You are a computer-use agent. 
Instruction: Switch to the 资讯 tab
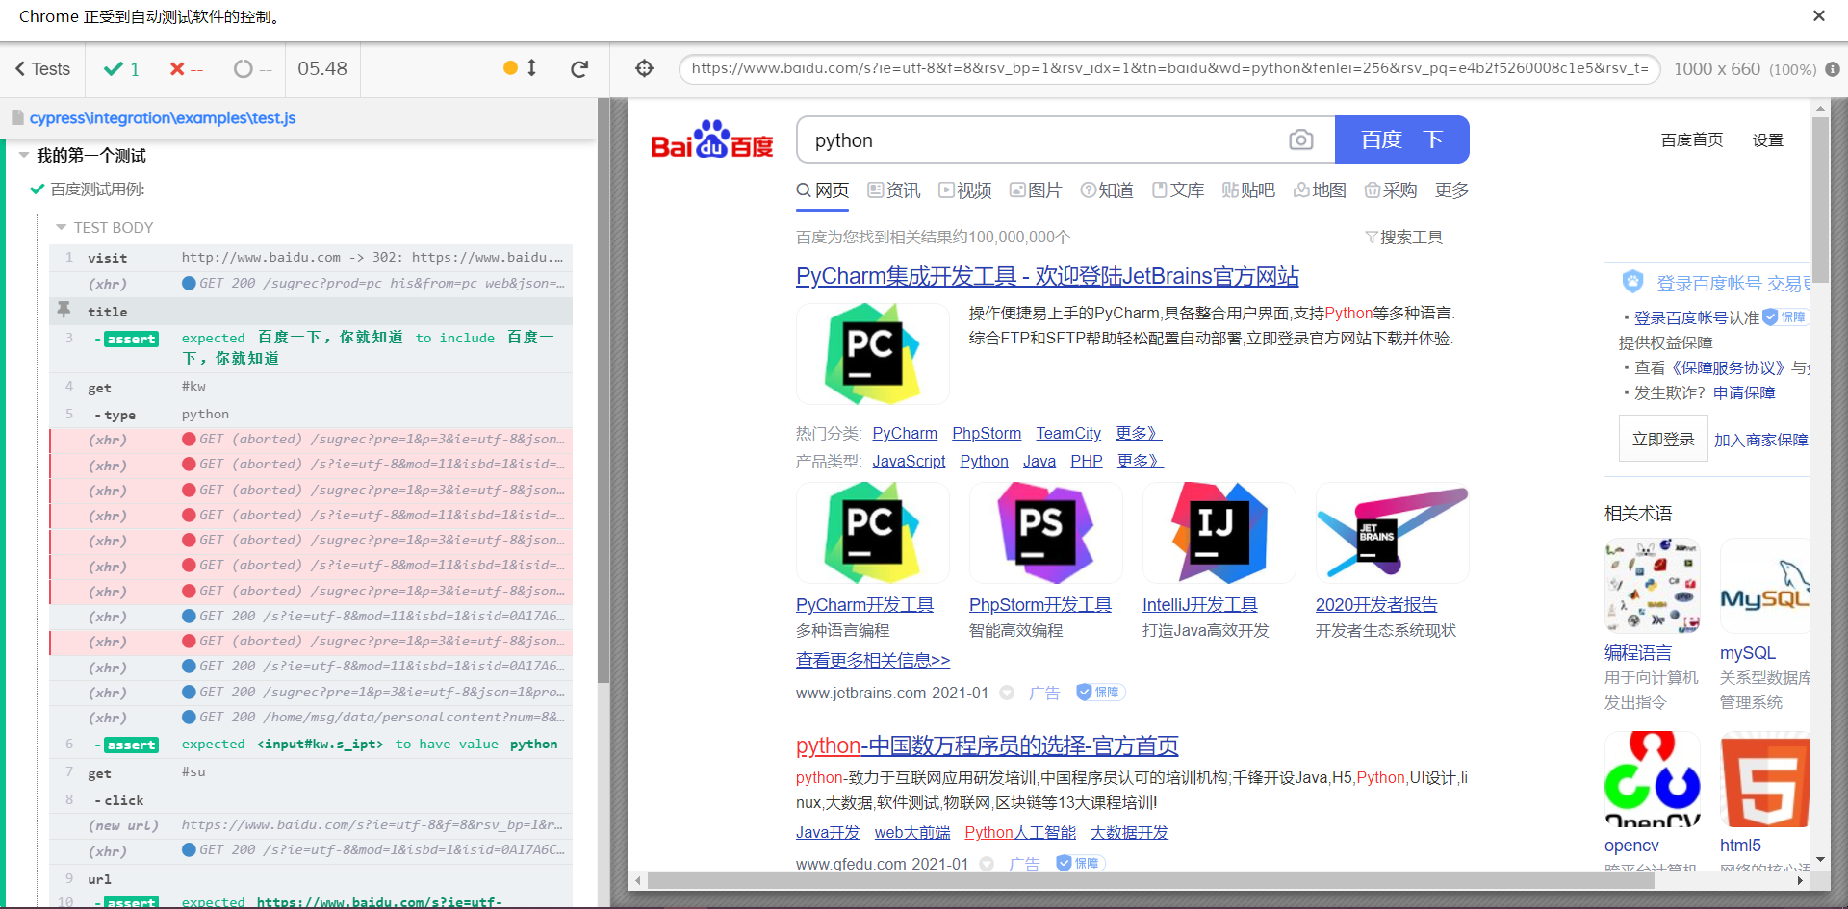point(893,190)
